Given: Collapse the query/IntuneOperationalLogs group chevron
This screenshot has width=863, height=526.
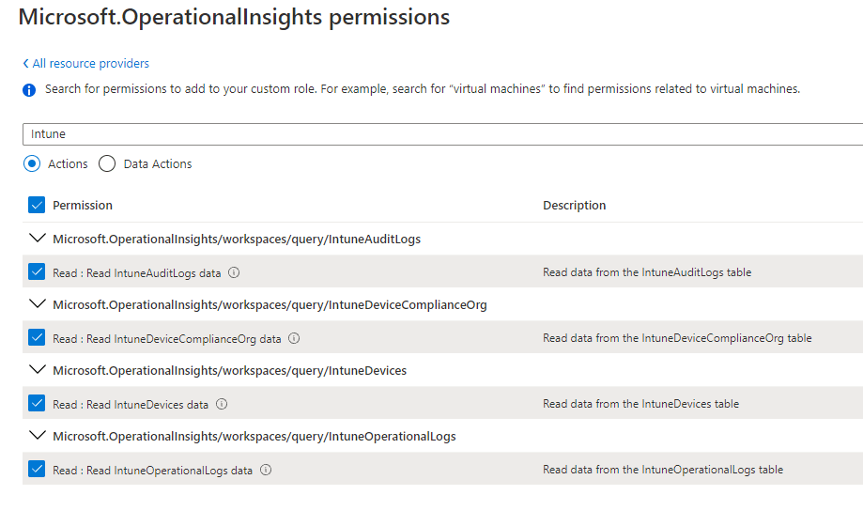Looking at the screenshot, I should (x=37, y=435).
